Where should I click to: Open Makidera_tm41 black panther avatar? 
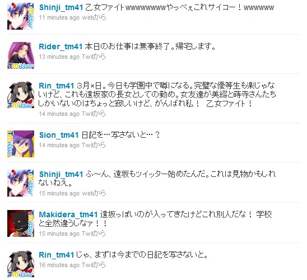[21, 223]
